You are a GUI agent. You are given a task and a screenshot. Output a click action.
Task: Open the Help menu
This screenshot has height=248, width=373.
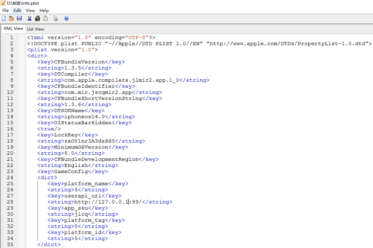coord(44,10)
